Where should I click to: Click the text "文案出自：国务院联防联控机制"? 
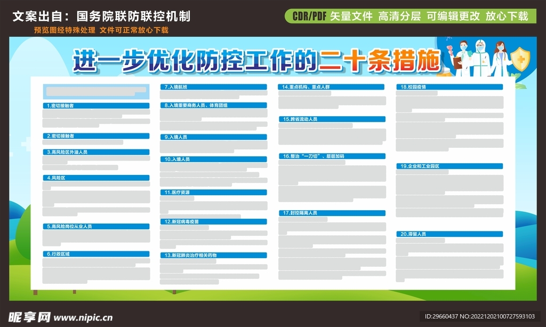[101, 17]
